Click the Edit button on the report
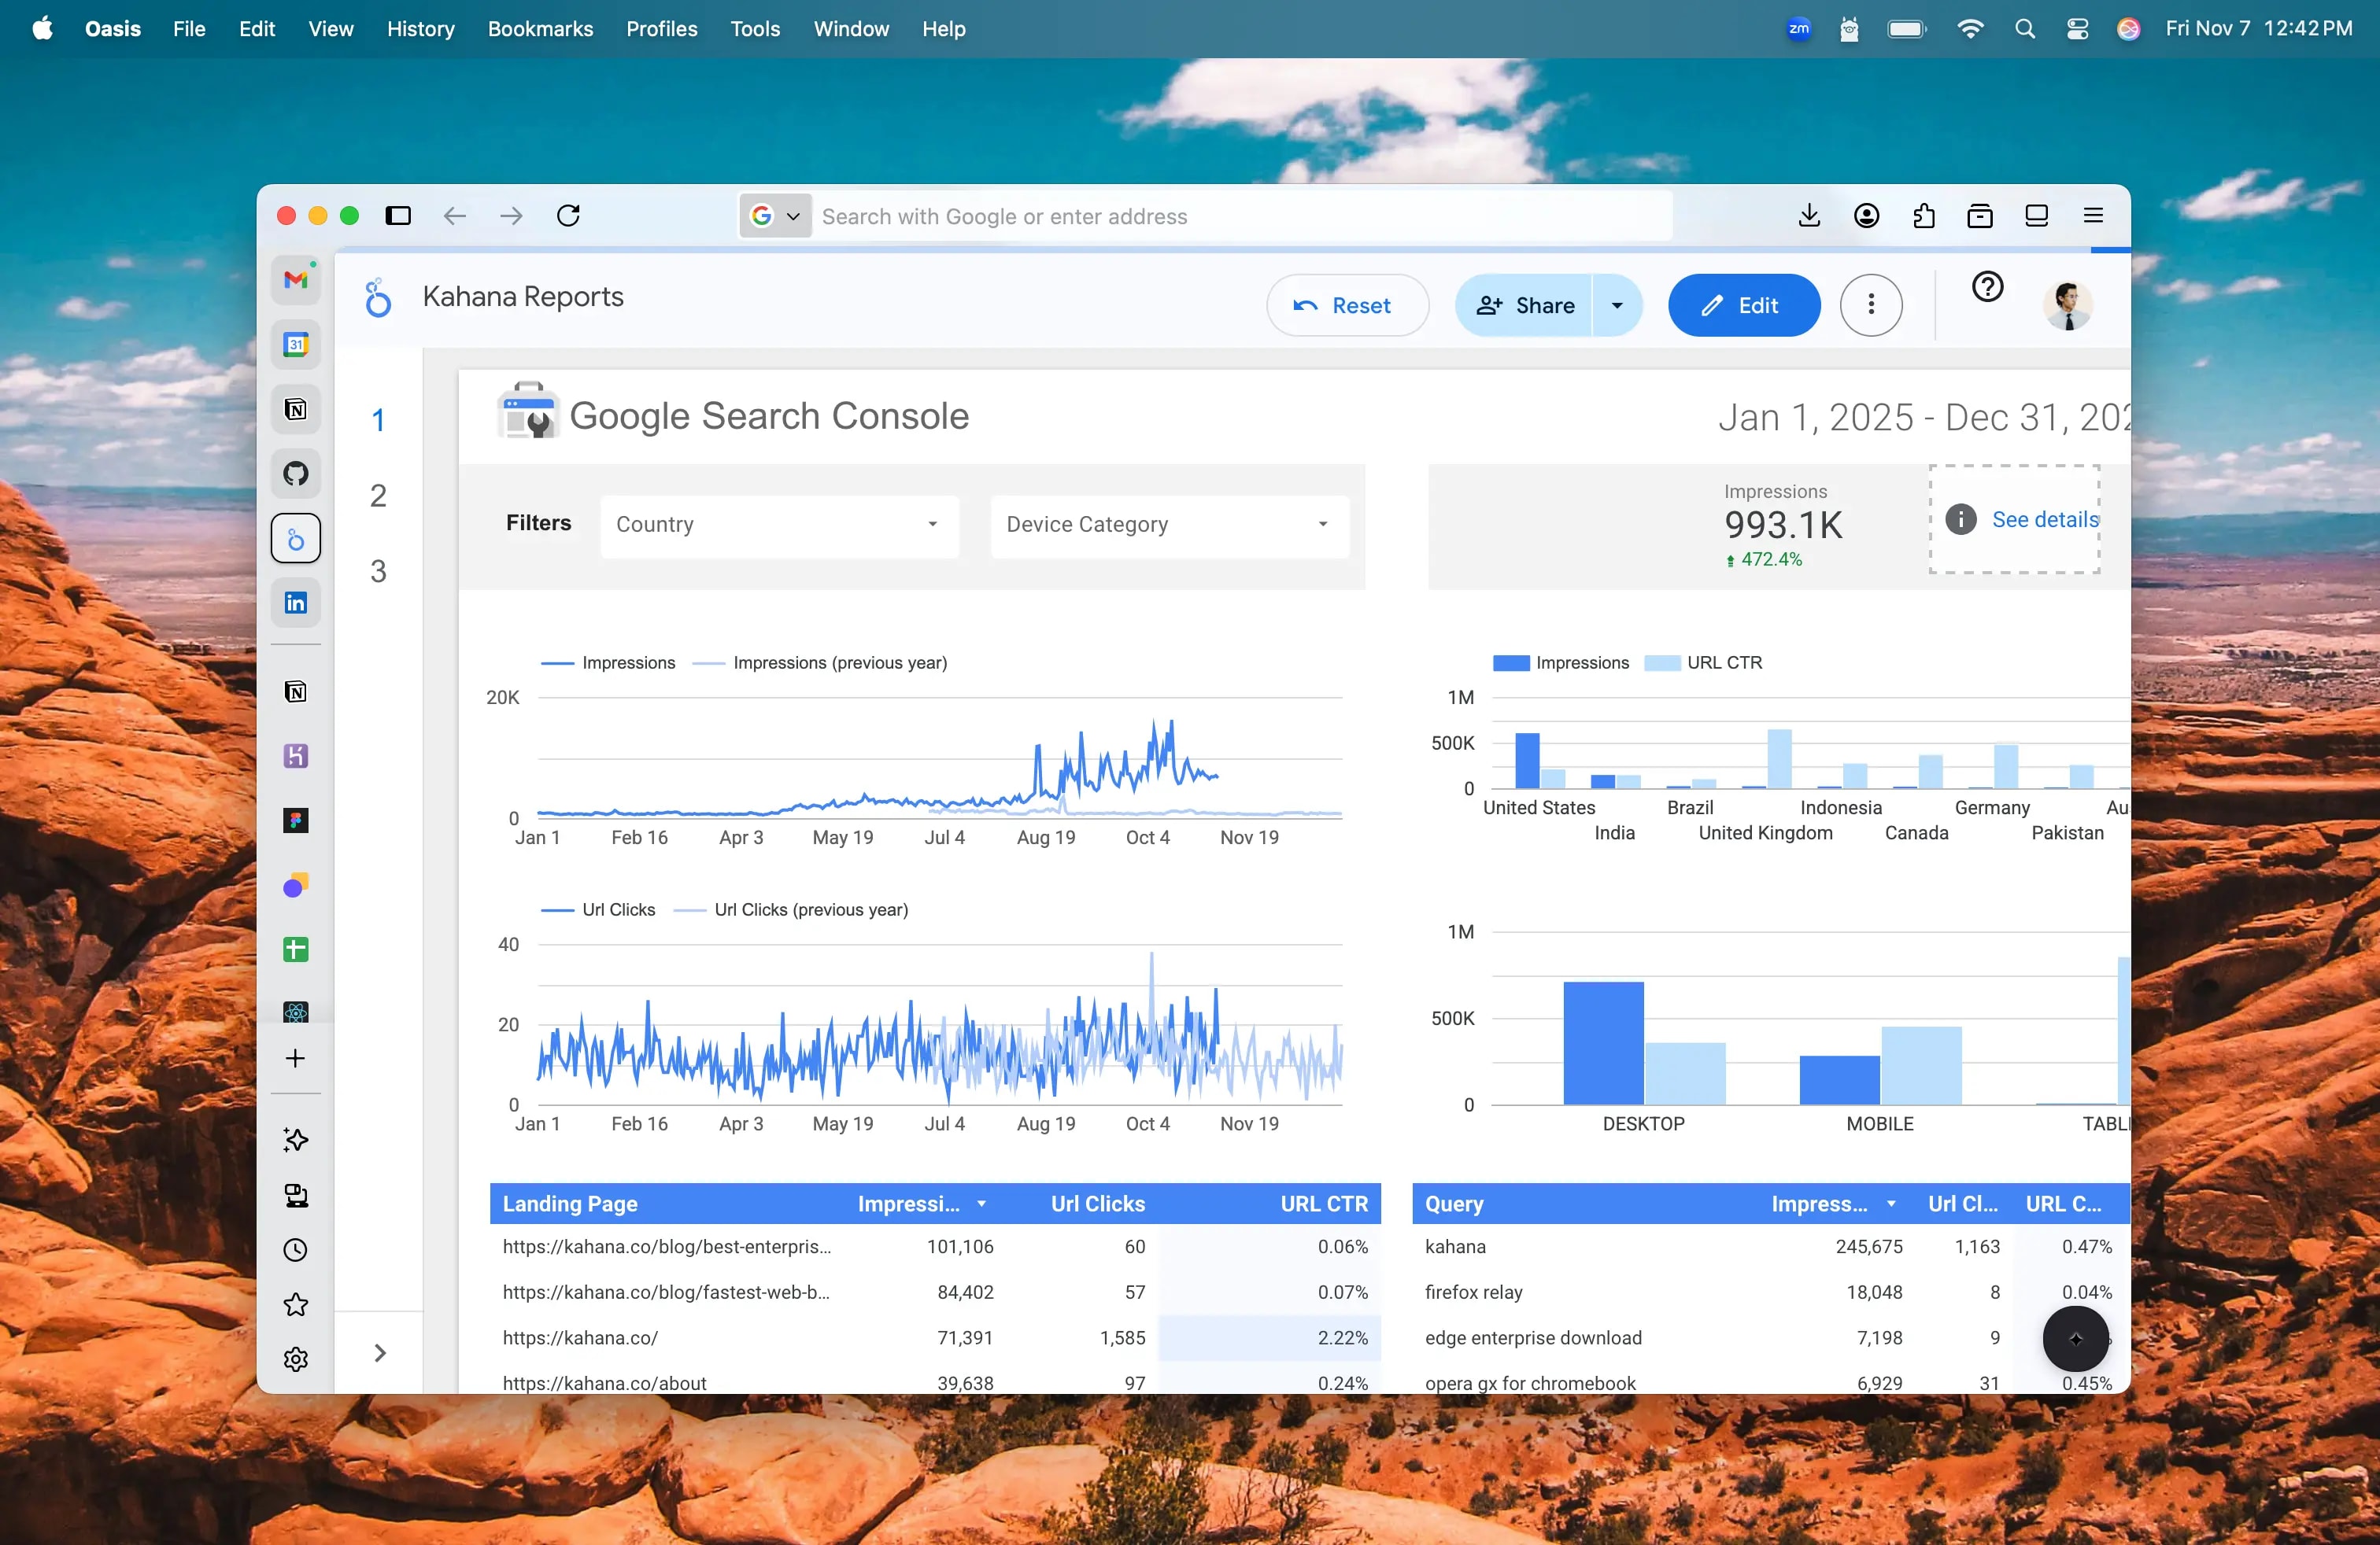 coord(1743,304)
